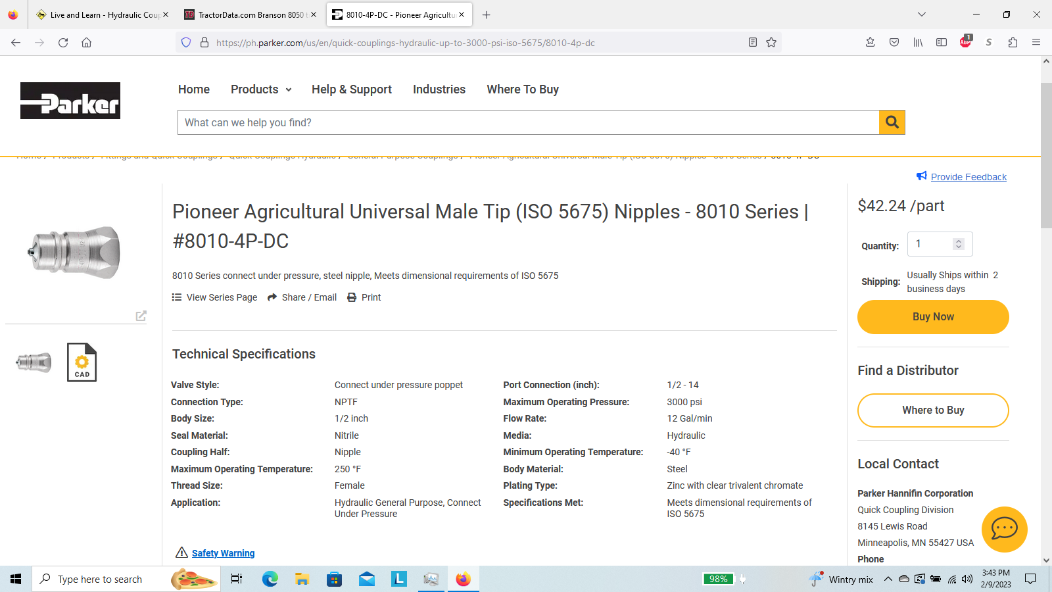Viewport: 1052px width, 592px height.
Task: Open the extensions puzzle icon
Action: click(x=1013, y=43)
